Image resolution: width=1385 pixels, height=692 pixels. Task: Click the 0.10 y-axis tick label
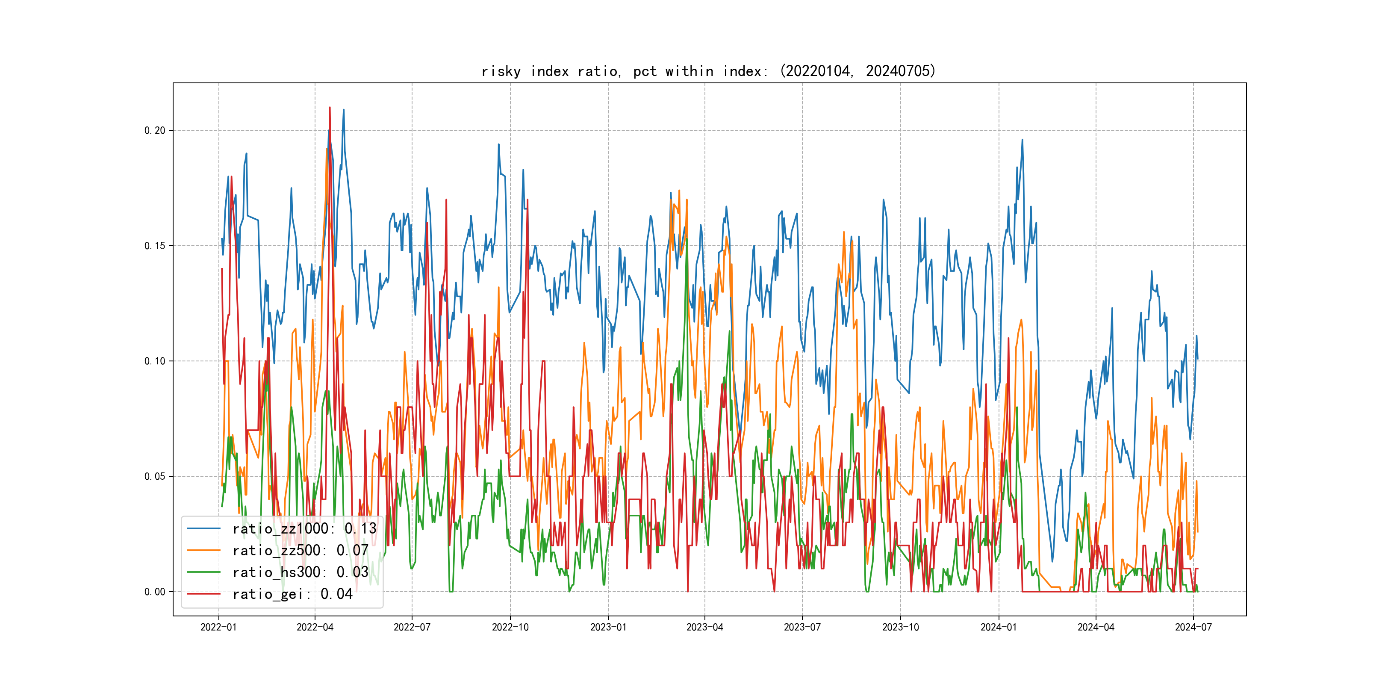tap(155, 361)
